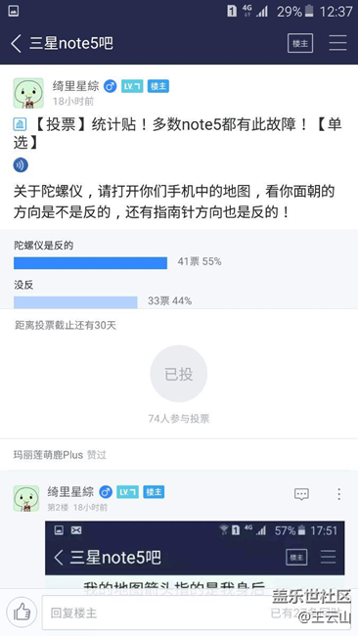Tap the poll chart icon before 【投票】
This screenshot has height=636, width=358.
tap(20, 124)
